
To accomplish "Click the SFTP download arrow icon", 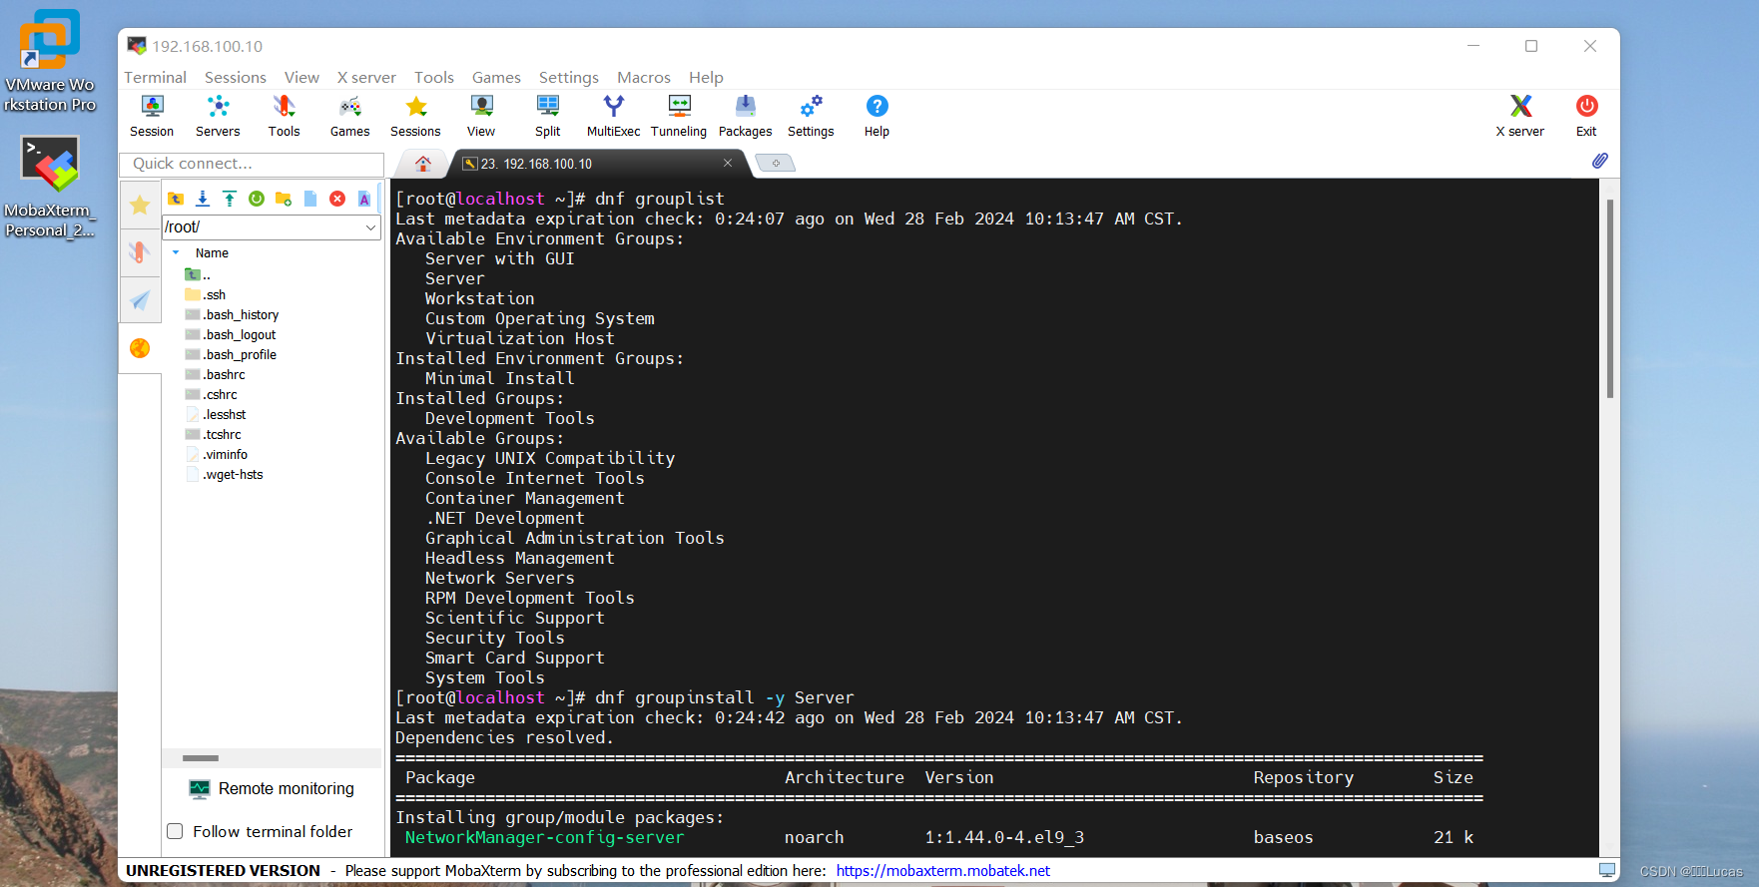I will [x=203, y=199].
